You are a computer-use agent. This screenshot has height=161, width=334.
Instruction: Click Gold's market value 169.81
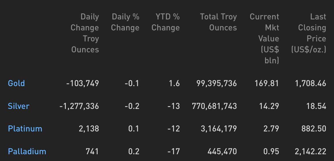[267, 83]
